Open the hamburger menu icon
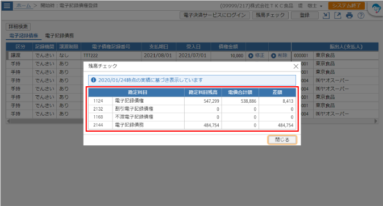Screen dimensions: 383x206 7,6
